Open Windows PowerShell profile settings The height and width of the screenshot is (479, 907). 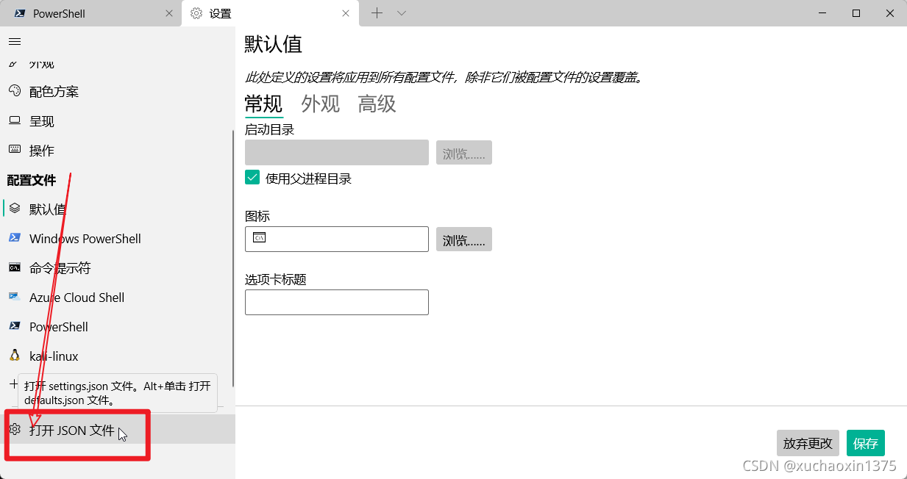click(x=118, y=238)
